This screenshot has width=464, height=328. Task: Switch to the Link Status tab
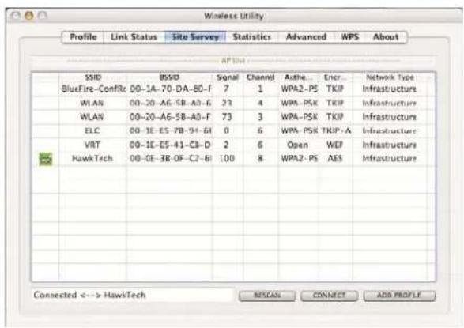(134, 37)
